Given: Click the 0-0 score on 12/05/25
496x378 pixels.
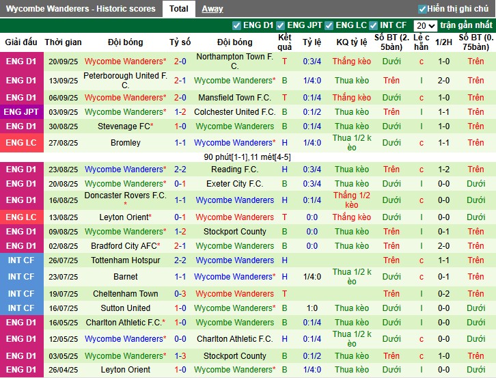Looking at the screenshot, I should [180, 339].
